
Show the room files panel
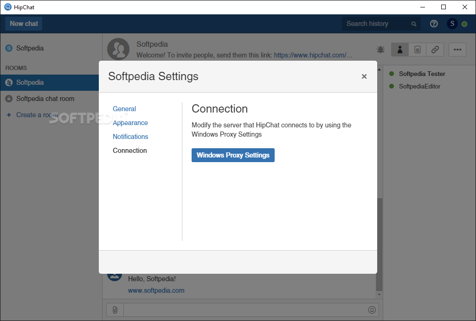(418, 50)
